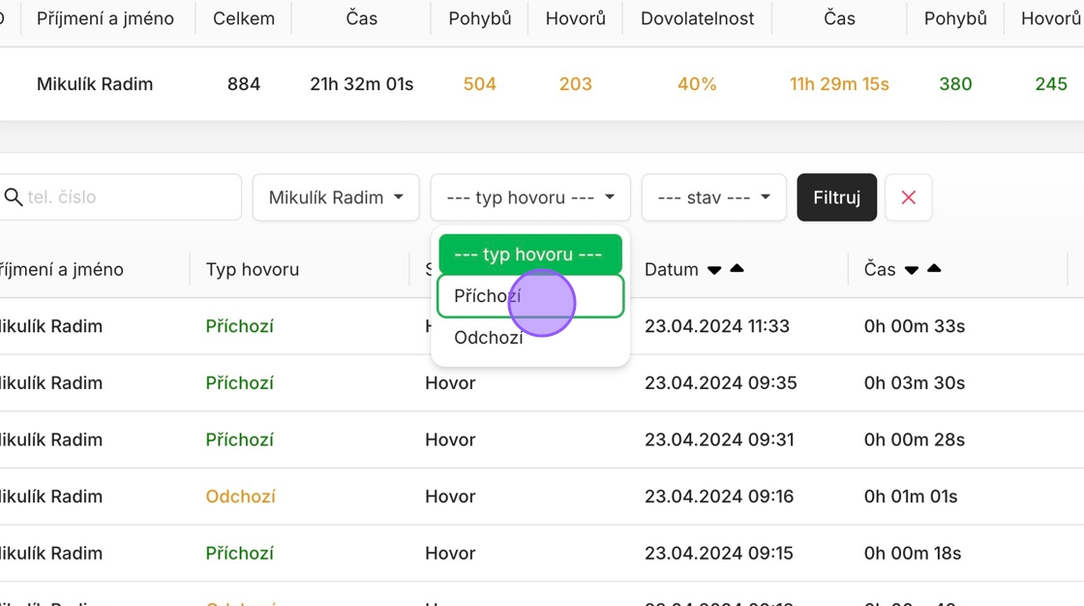
Task: Click date 23.04.2024 09:31
Action: [719, 439]
